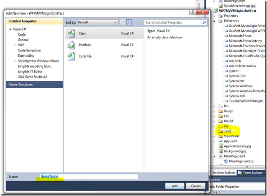Screen dimensions: 267x196
Task: Expand Silverlight for Windows Phone category
Action: coord(15,61)
